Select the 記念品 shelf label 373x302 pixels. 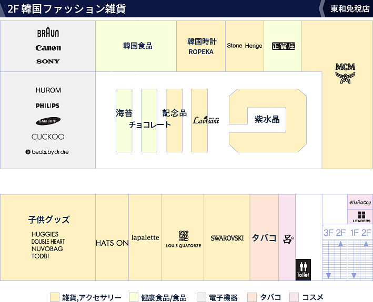coord(175,113)
